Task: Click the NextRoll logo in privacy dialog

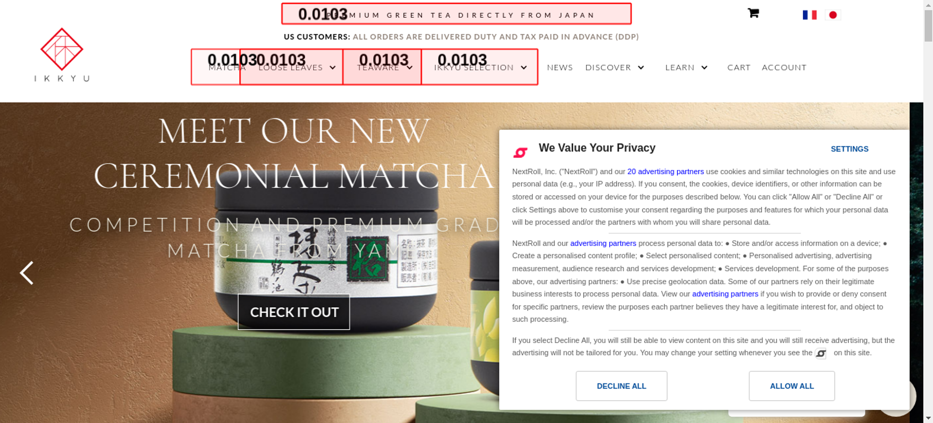Action: pos(520,152)
